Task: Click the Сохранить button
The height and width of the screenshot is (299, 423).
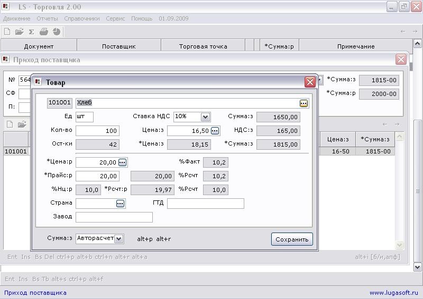Action: 292,239
